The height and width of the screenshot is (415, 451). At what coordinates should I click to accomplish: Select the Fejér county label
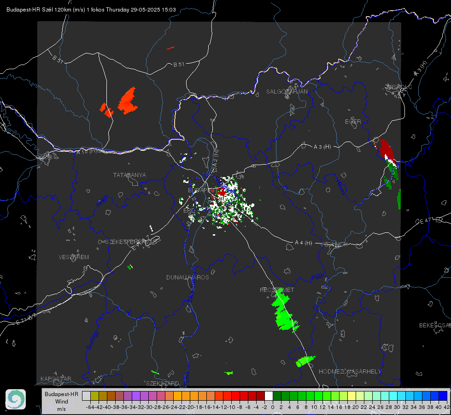point(103,201)
